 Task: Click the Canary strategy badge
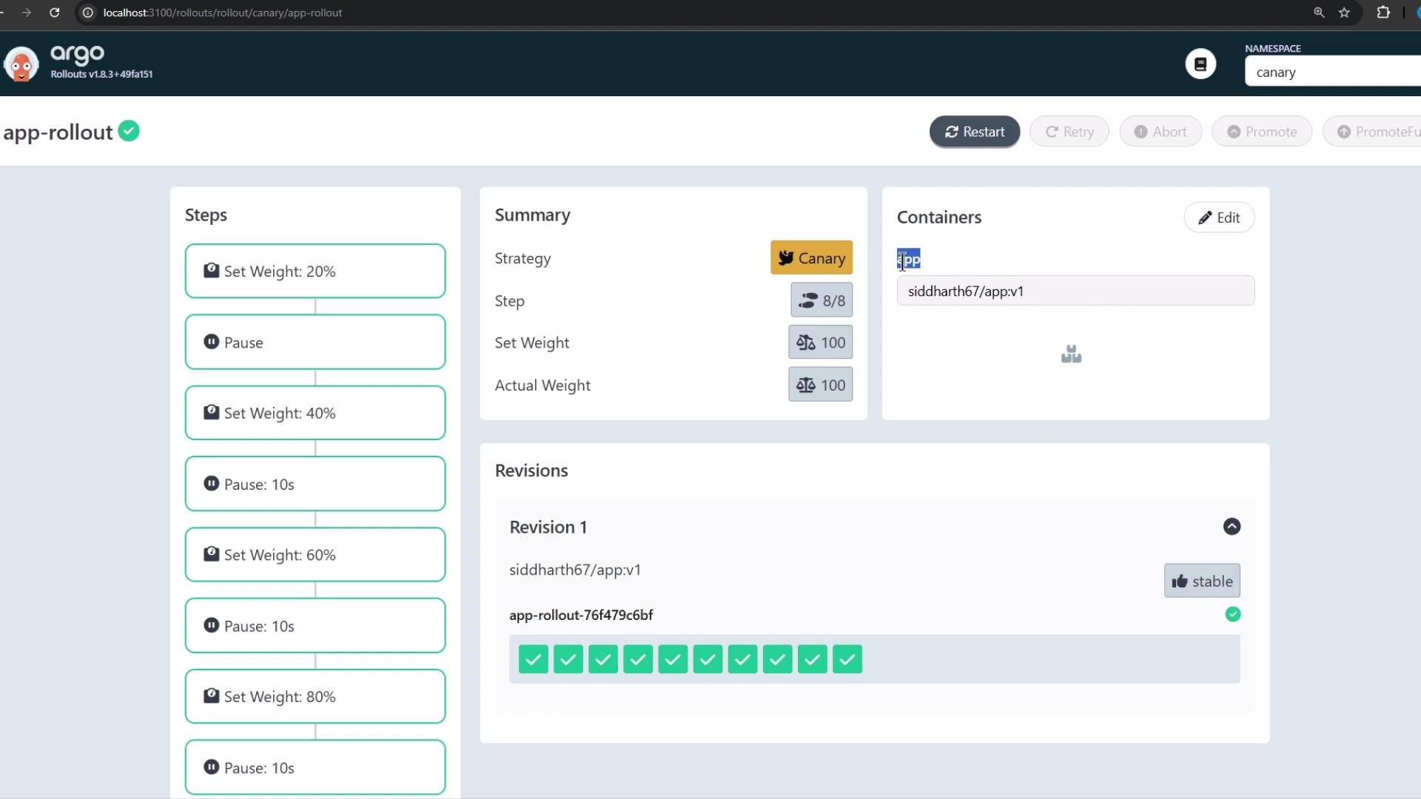click(811, 258)
